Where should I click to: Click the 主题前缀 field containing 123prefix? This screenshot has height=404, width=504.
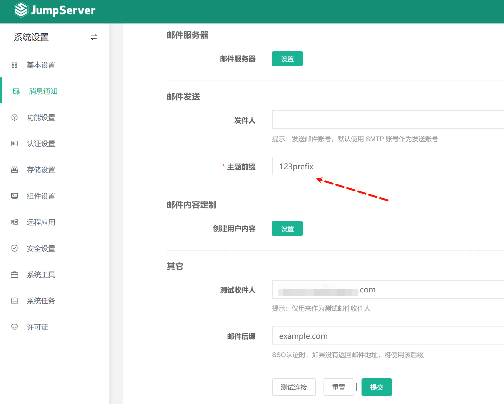point(388,166)
